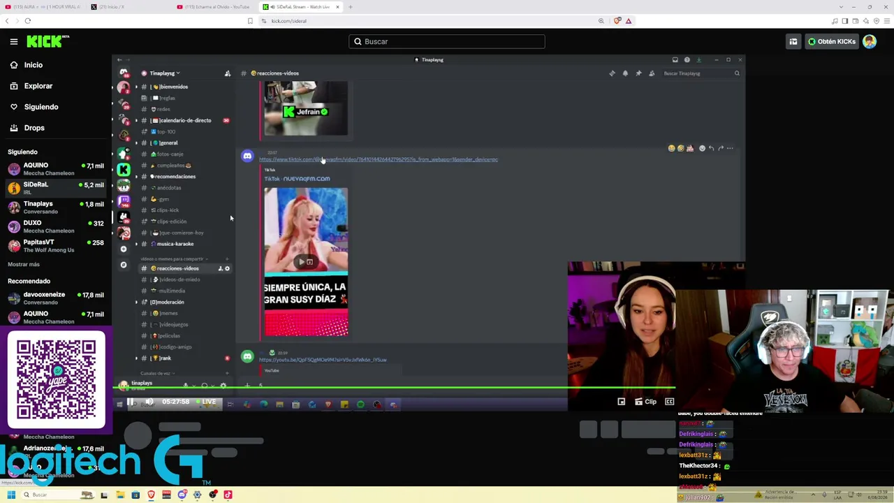Open Discord threads icon in the channel header
Screen dimensions: 894x503
(x=613, y=73)
